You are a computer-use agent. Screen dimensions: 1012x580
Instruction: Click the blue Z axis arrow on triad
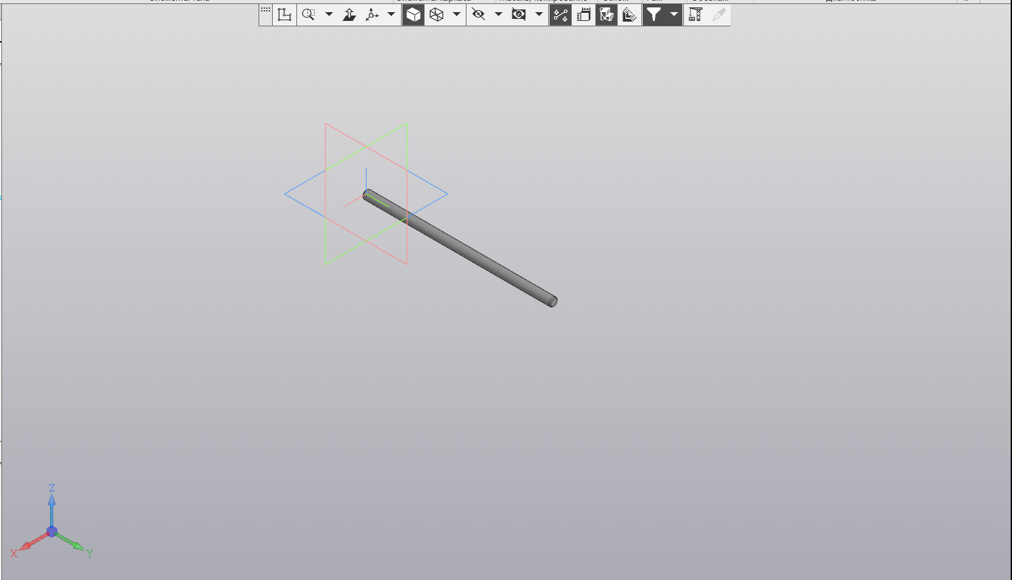point(51,503)
